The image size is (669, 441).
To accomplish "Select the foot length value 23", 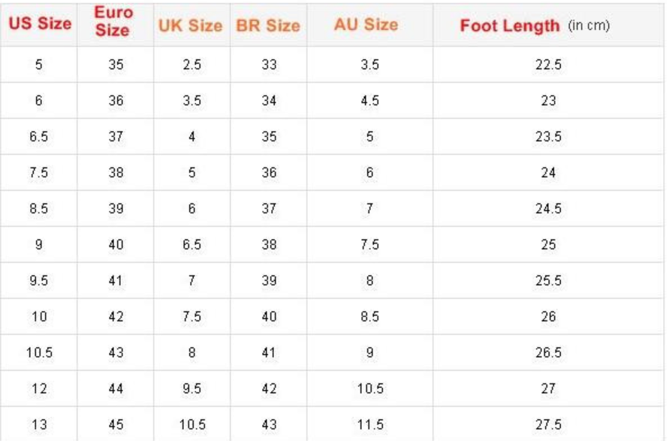I will [548, 100].
